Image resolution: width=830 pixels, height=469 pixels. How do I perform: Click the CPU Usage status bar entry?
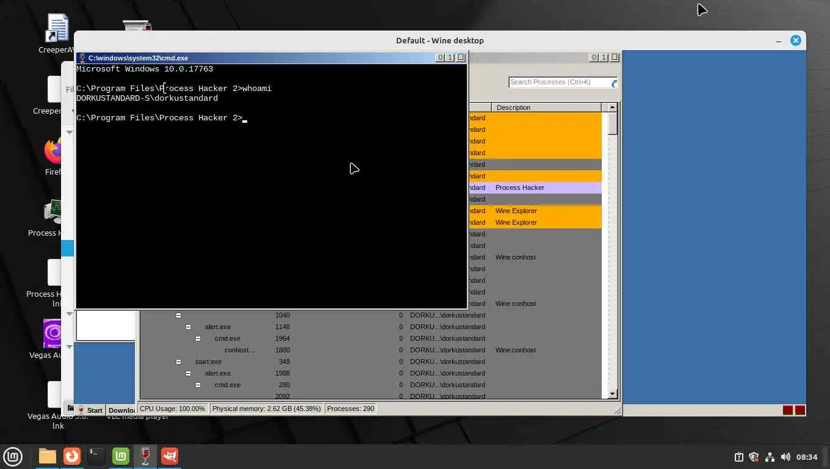[173, 409]
